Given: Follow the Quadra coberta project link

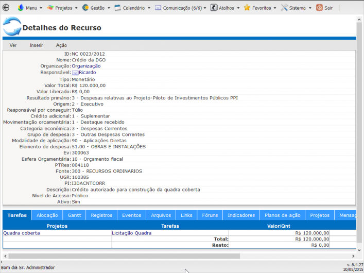Looking at the screenshot, I should (22, 233).
